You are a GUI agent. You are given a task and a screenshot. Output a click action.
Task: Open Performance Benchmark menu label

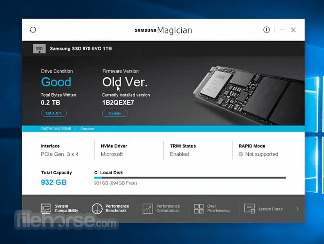(x=117, y=208)
